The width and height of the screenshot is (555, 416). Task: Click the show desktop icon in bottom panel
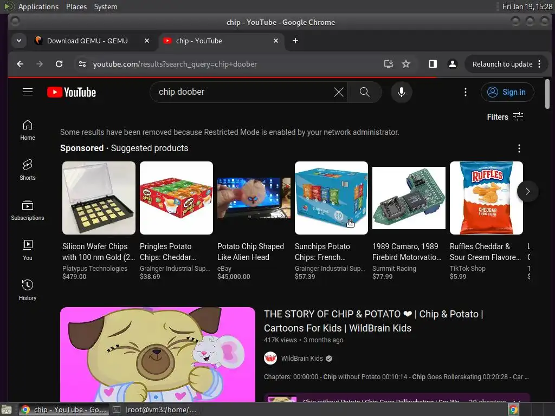7,409
